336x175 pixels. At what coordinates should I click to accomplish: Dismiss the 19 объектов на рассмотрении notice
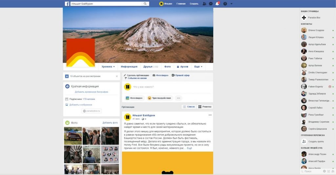(x=116, y=76)
